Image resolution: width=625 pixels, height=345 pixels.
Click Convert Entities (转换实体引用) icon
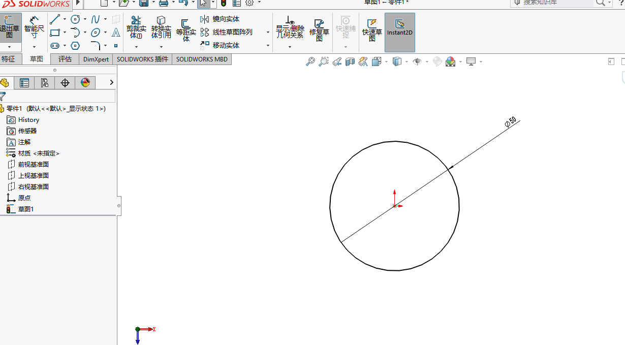tap(161, 27)
